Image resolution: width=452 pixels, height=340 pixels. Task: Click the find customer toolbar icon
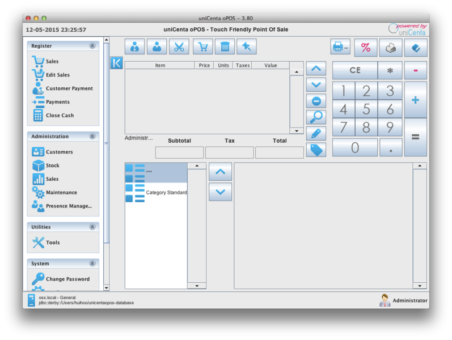pyautogui.click(x=134, y=46)
